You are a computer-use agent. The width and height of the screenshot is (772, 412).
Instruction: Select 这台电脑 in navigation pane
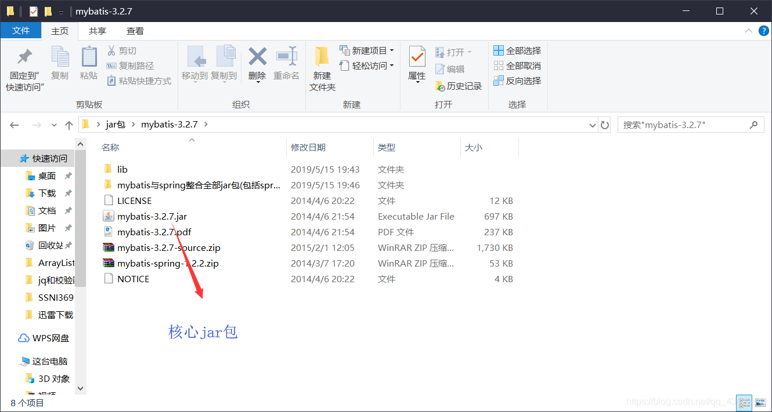(44, 361)
